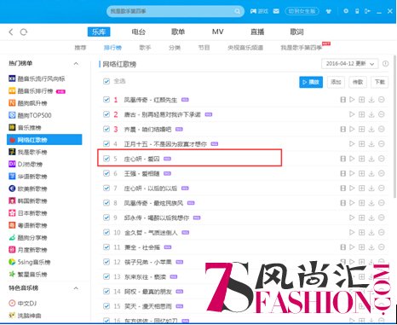Viewport: 397px width, 325px height.
Task: Click the 添加 button
Action: [x=336, y=82]
